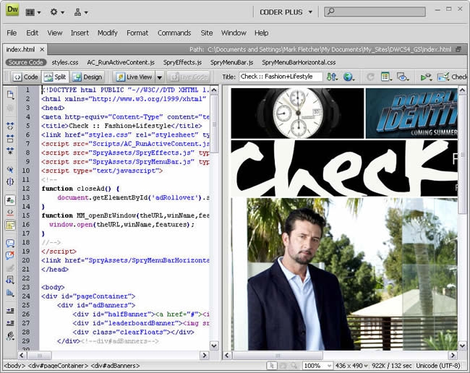Screen dimensions: 470x373
Task: Open the Commands menu
Action: tap(174, 33)
